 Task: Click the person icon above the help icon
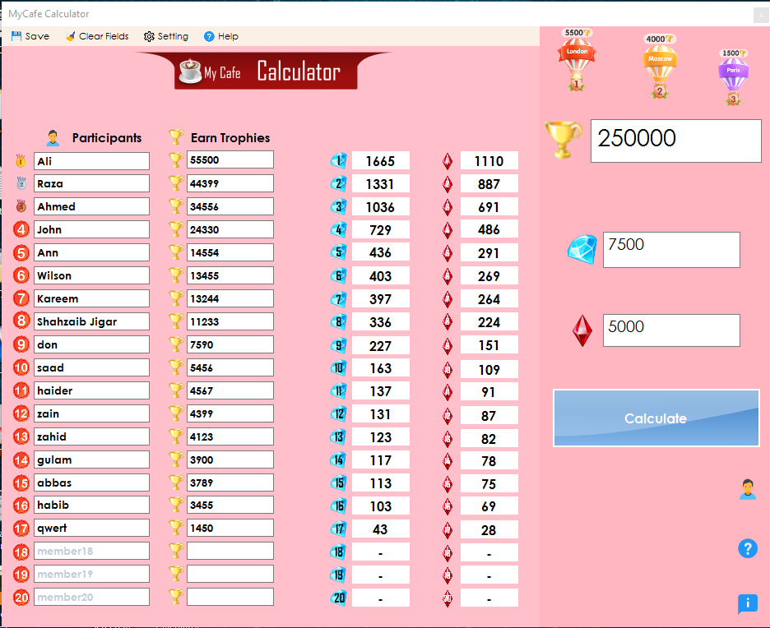(748, 491)
